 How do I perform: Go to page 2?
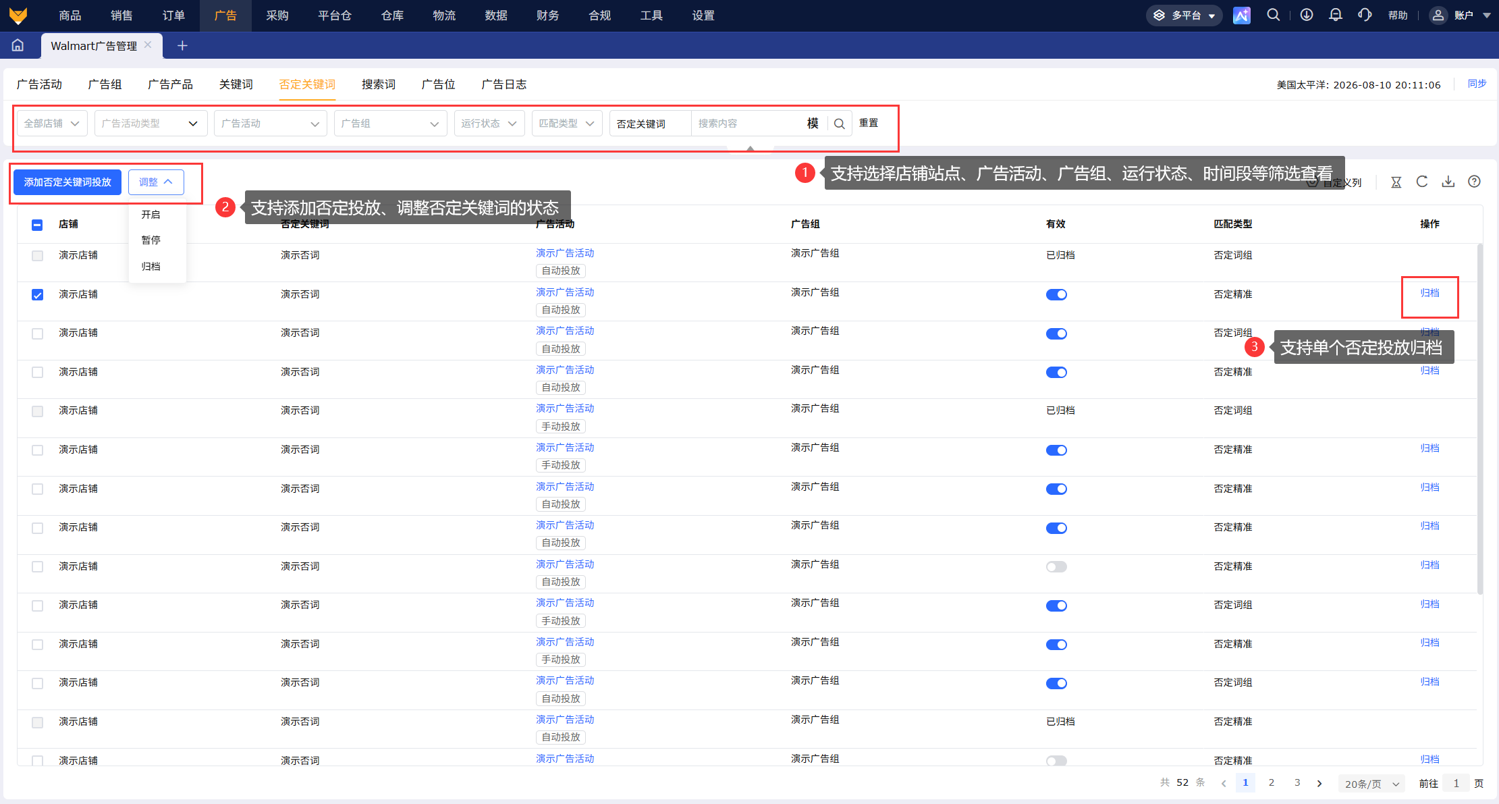click(1272, 782)
